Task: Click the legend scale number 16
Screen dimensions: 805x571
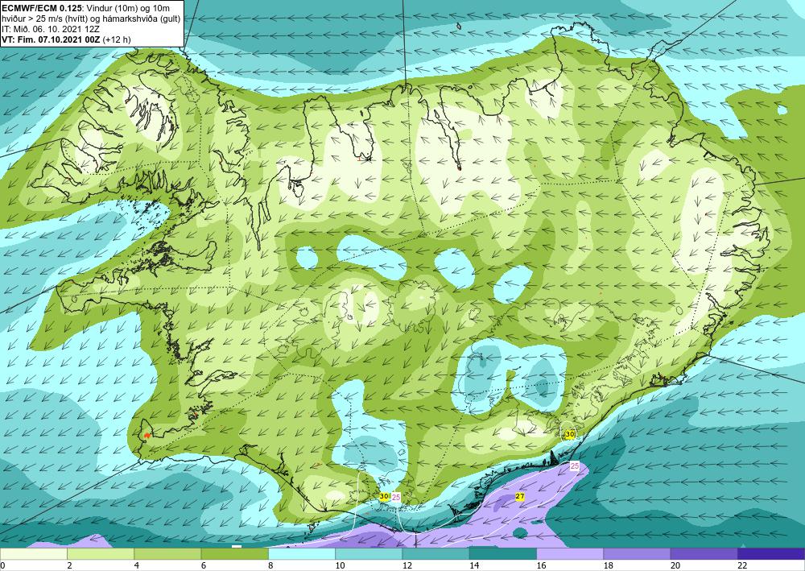Action: 541,566
